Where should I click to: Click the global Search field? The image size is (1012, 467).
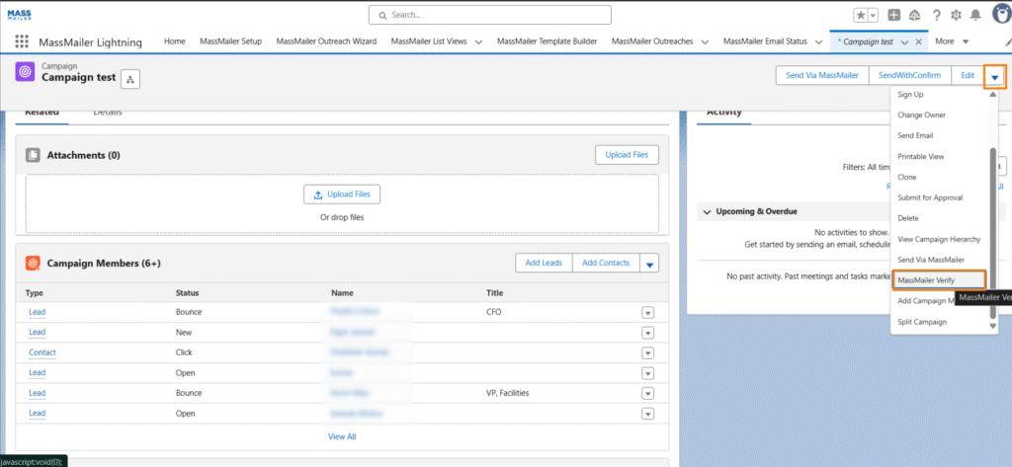tap(489, 15)
